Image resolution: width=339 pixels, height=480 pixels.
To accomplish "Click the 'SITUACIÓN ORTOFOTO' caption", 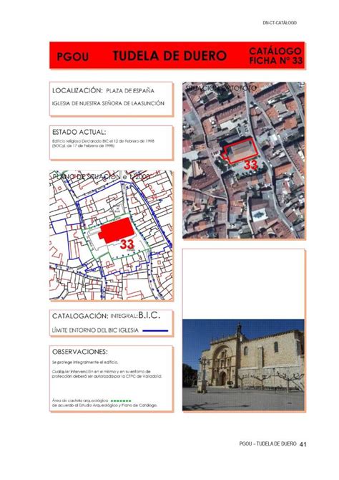I will (x=221, y=88).
